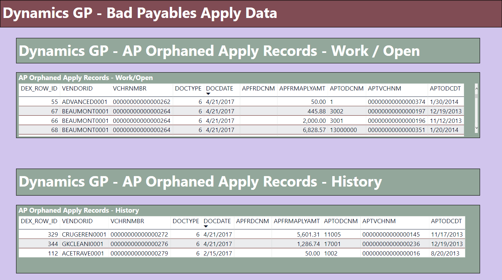Click APTODCNM value 3002
Image resolution: width=502 pixels, height=280 pixels.
point(336,111)
